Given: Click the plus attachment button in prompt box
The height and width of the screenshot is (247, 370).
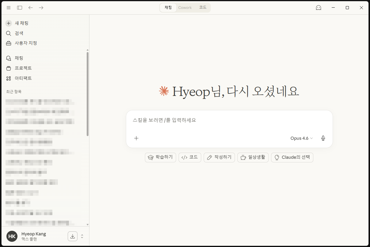Looking at the screenshot, I should (136, 138).
